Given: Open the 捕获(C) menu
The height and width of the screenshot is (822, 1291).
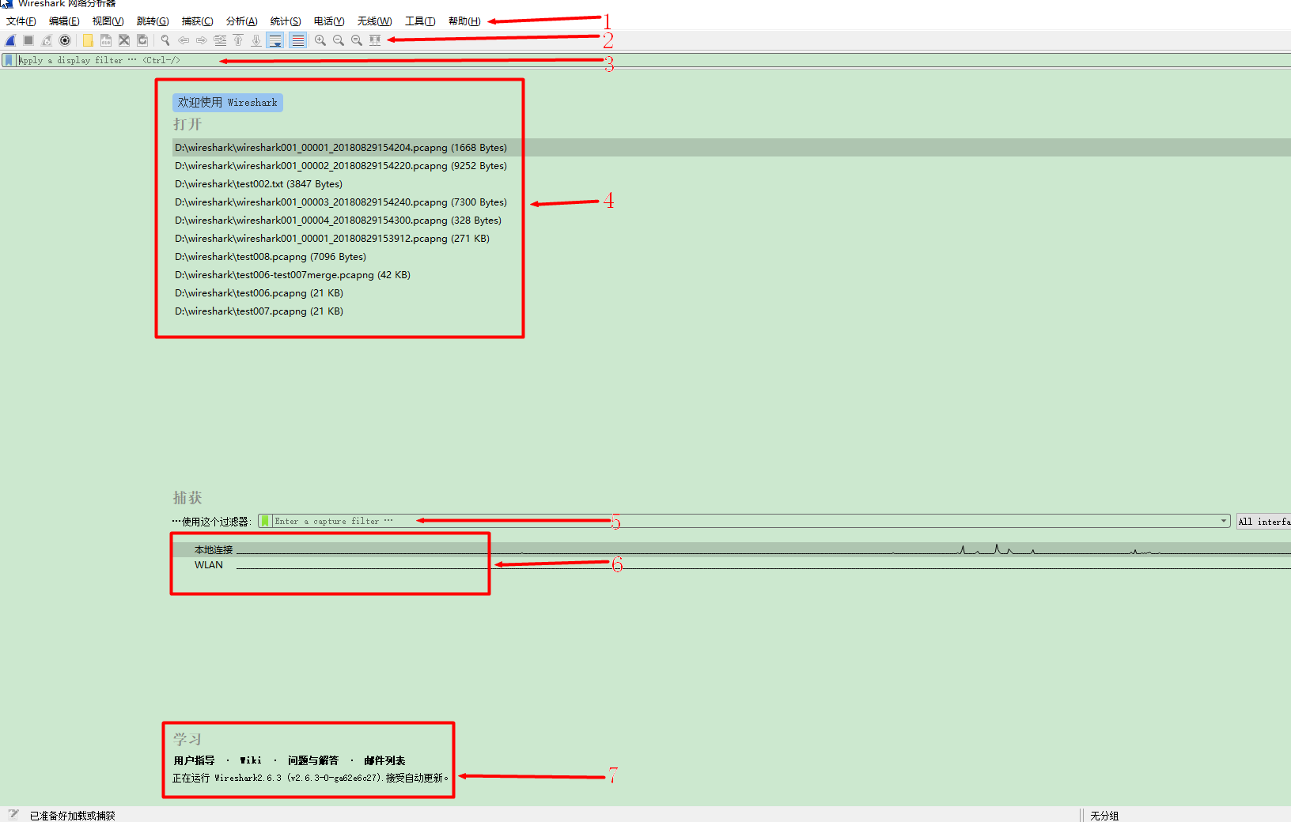Looking at the screenshot, I should tap(197, 21).
